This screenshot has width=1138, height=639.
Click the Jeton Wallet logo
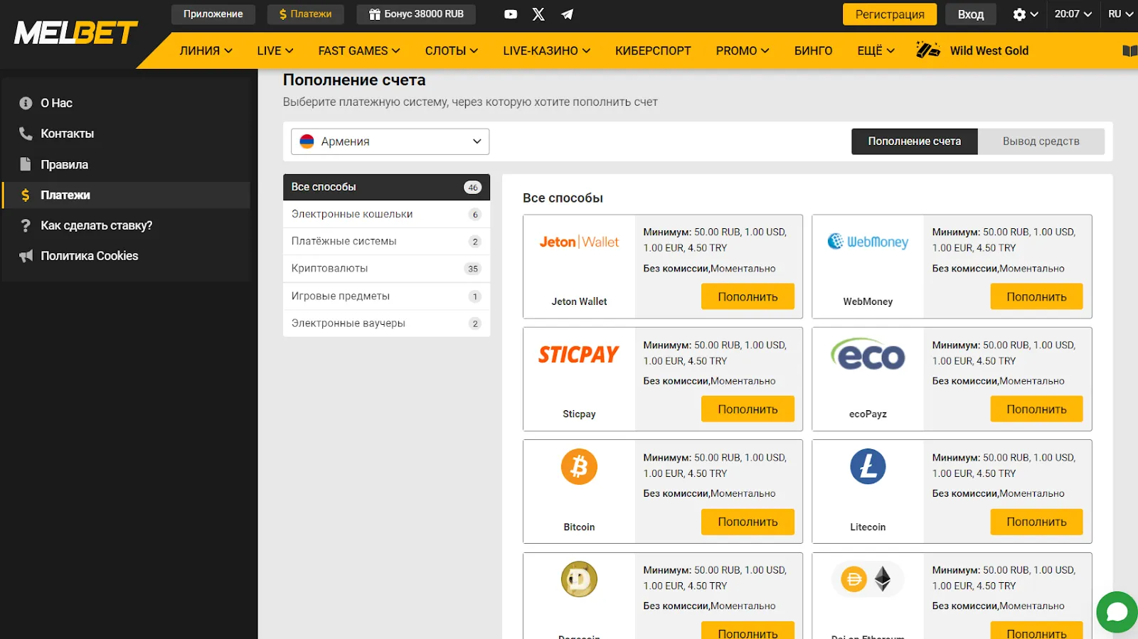click(579, 242)
